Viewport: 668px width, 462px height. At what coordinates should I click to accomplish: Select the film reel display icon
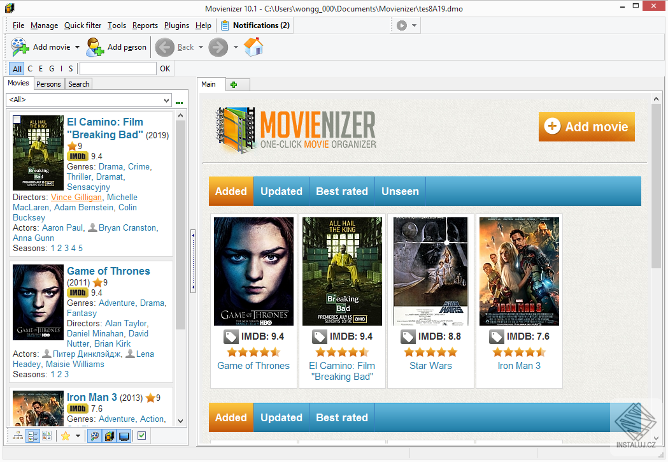point(110,436)
